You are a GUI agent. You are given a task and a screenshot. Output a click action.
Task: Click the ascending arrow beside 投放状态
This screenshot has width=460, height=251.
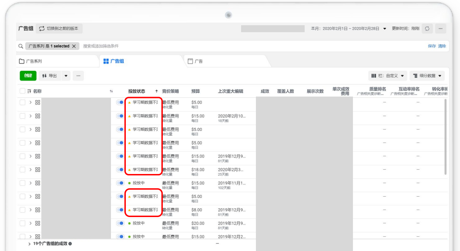(x=156, y=91)
